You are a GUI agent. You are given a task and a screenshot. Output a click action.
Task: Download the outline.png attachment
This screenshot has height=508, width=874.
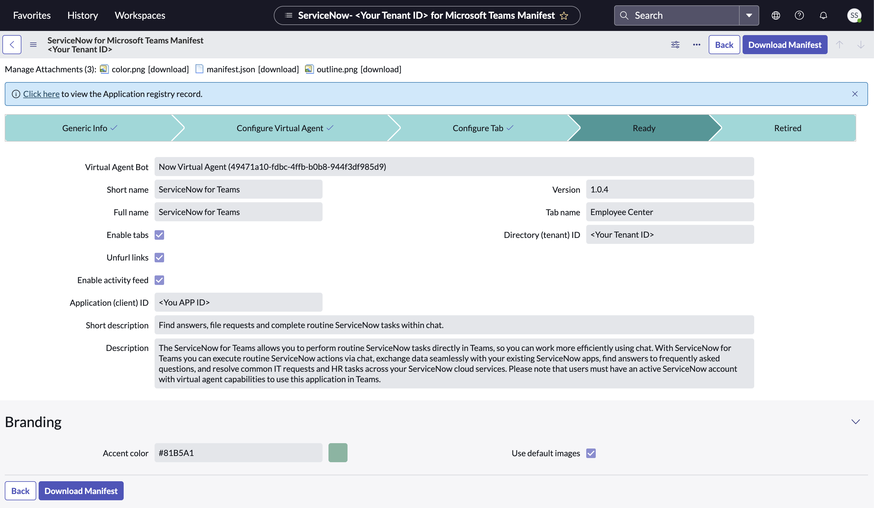tap(381, 69)
